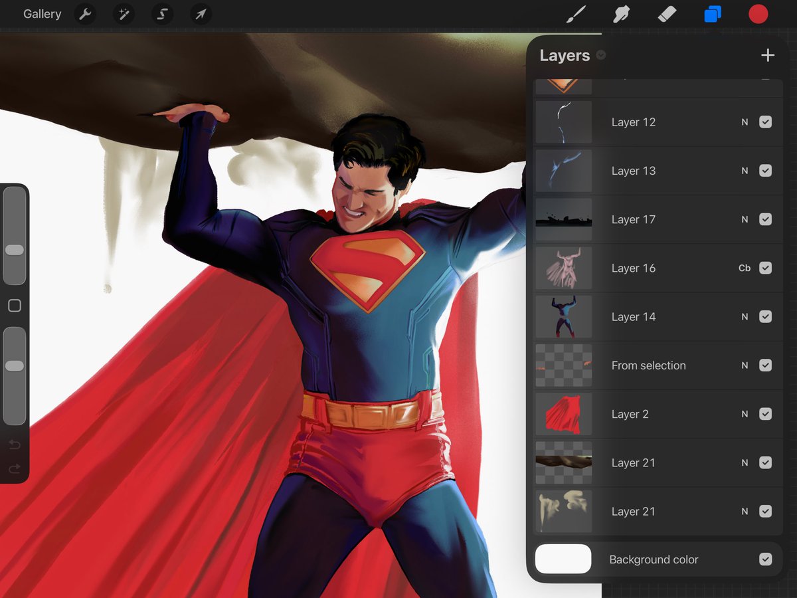Uncheck Layer 14 visibility
Screen dimensions: 797x598
coord(765,317)
